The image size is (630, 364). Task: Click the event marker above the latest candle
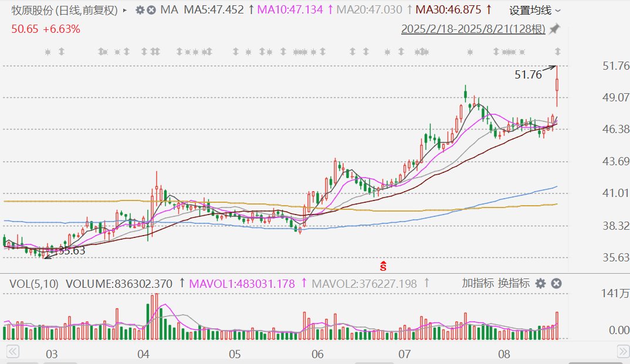point(558,52)
